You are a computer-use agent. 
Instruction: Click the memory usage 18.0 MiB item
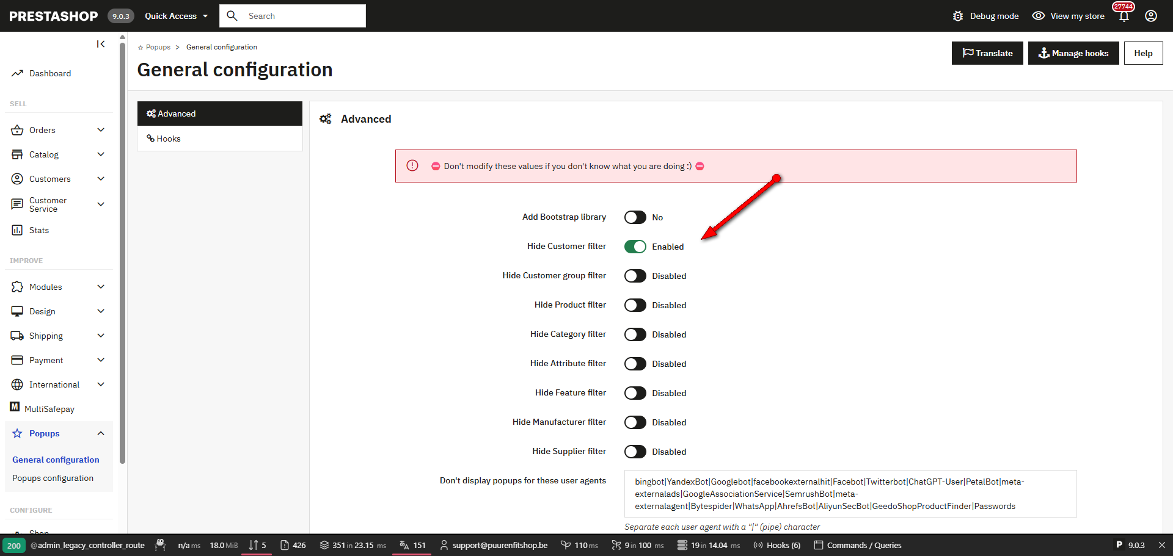point(224,545)
